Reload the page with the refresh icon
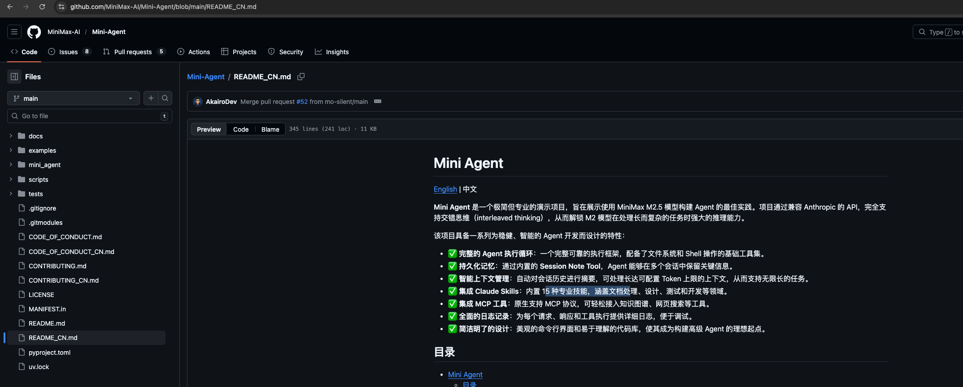 pos(42,7)
